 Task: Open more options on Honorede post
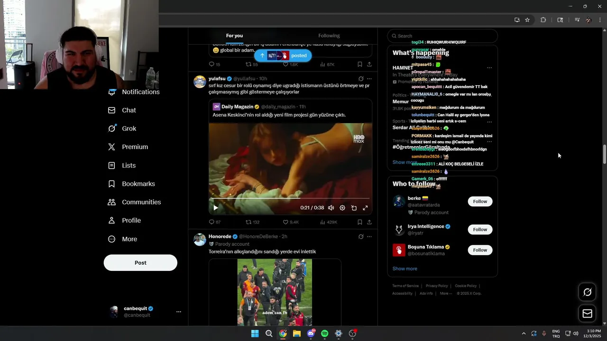(369, 237)
